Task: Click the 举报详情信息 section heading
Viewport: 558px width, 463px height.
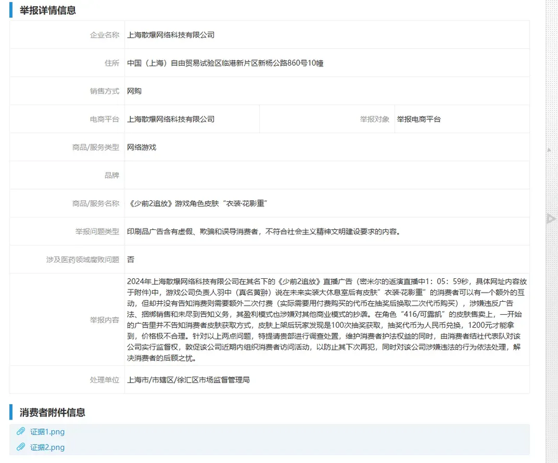Action: click(x=48, y=11)
